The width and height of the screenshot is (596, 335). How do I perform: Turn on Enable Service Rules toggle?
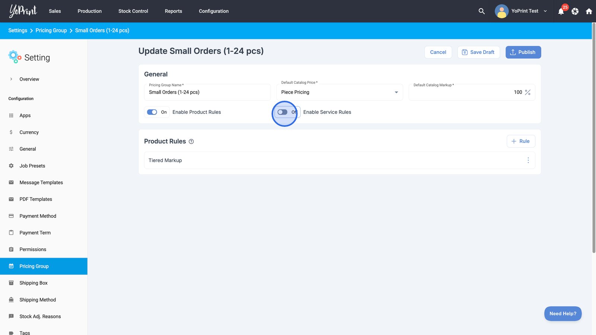pos(283,112)
